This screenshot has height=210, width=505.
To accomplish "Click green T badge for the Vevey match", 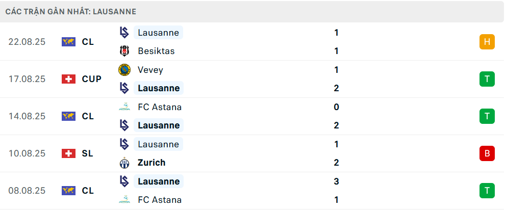I will [x=487, y=79].
